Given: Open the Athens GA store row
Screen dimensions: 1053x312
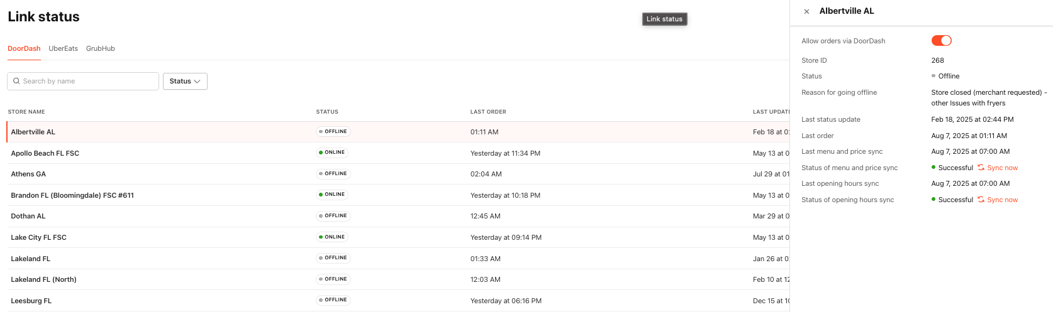Looking at the screenshot, I should [x=398, y=174].
